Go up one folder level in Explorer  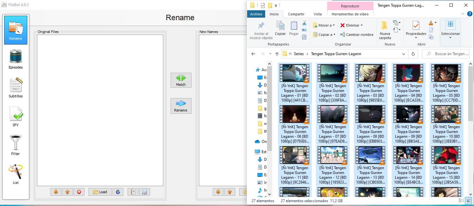277,54
